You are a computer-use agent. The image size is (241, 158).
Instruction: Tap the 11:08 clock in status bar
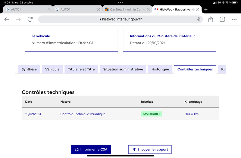7,3
